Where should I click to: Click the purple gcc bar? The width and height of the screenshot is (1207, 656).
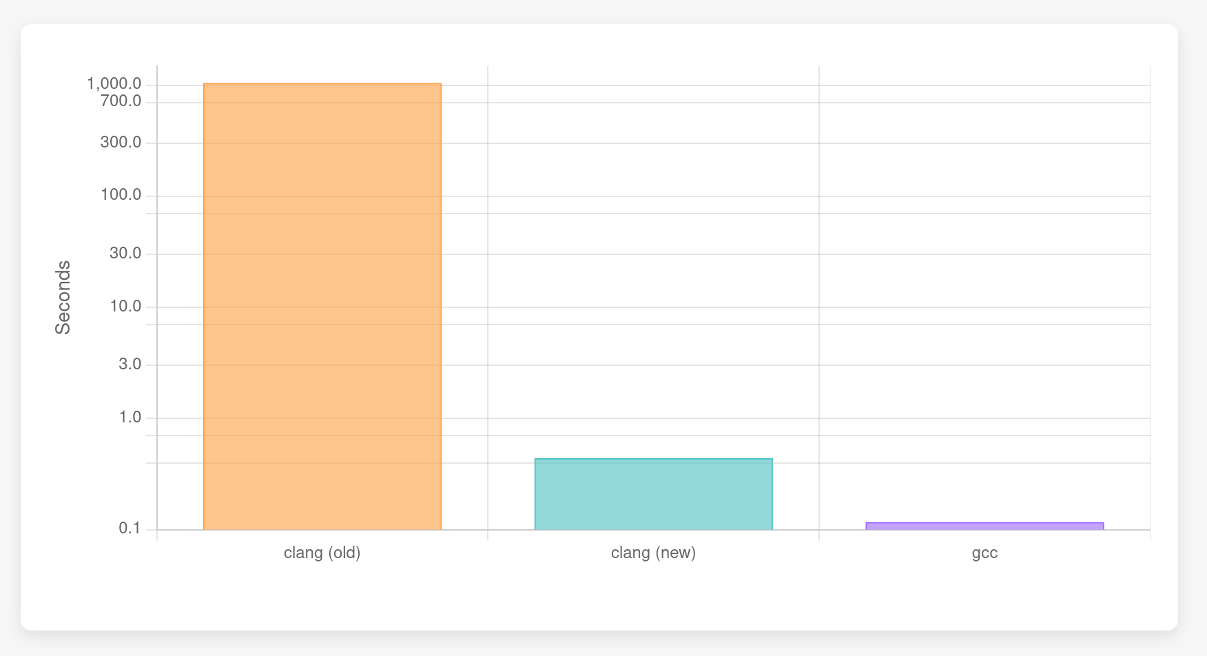click(x=984, y=526)
